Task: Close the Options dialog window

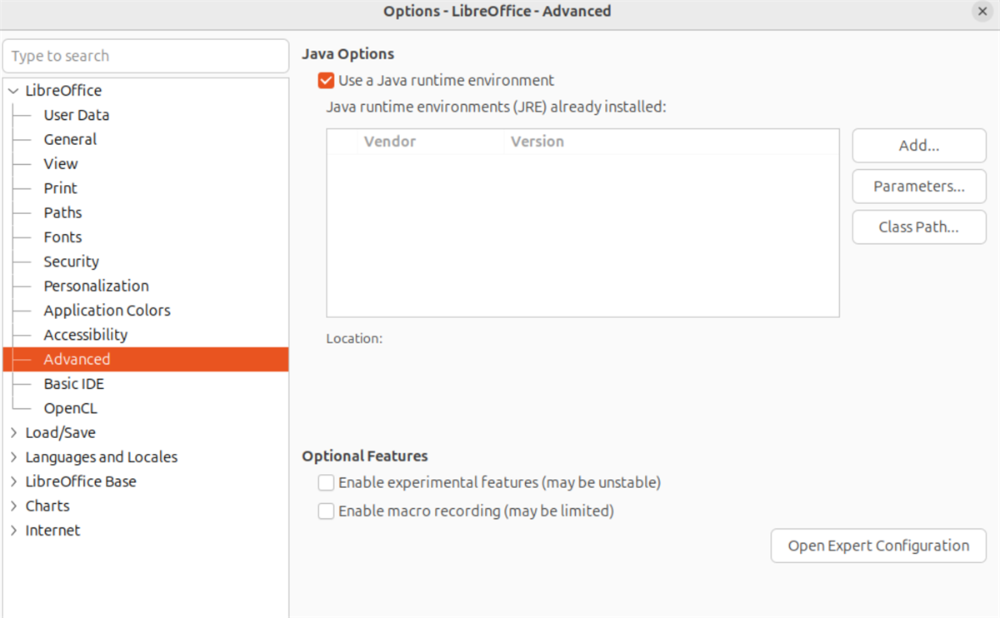Action: [x=982, y=12]
